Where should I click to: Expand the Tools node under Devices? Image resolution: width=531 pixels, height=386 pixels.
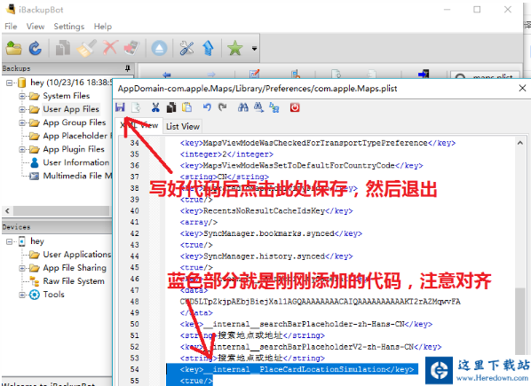[x=22, y=295]
